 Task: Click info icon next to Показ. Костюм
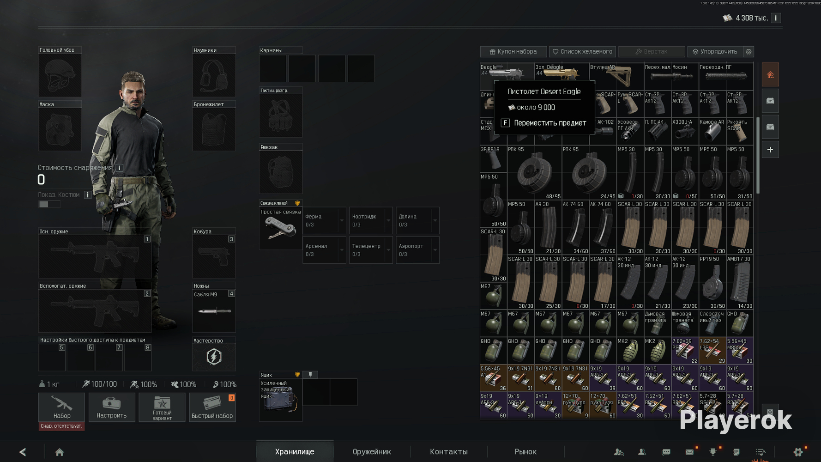point(87,195)
